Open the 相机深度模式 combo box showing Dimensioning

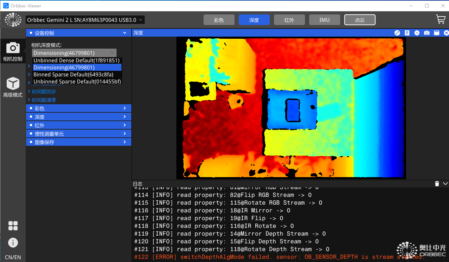coord(74,53)
